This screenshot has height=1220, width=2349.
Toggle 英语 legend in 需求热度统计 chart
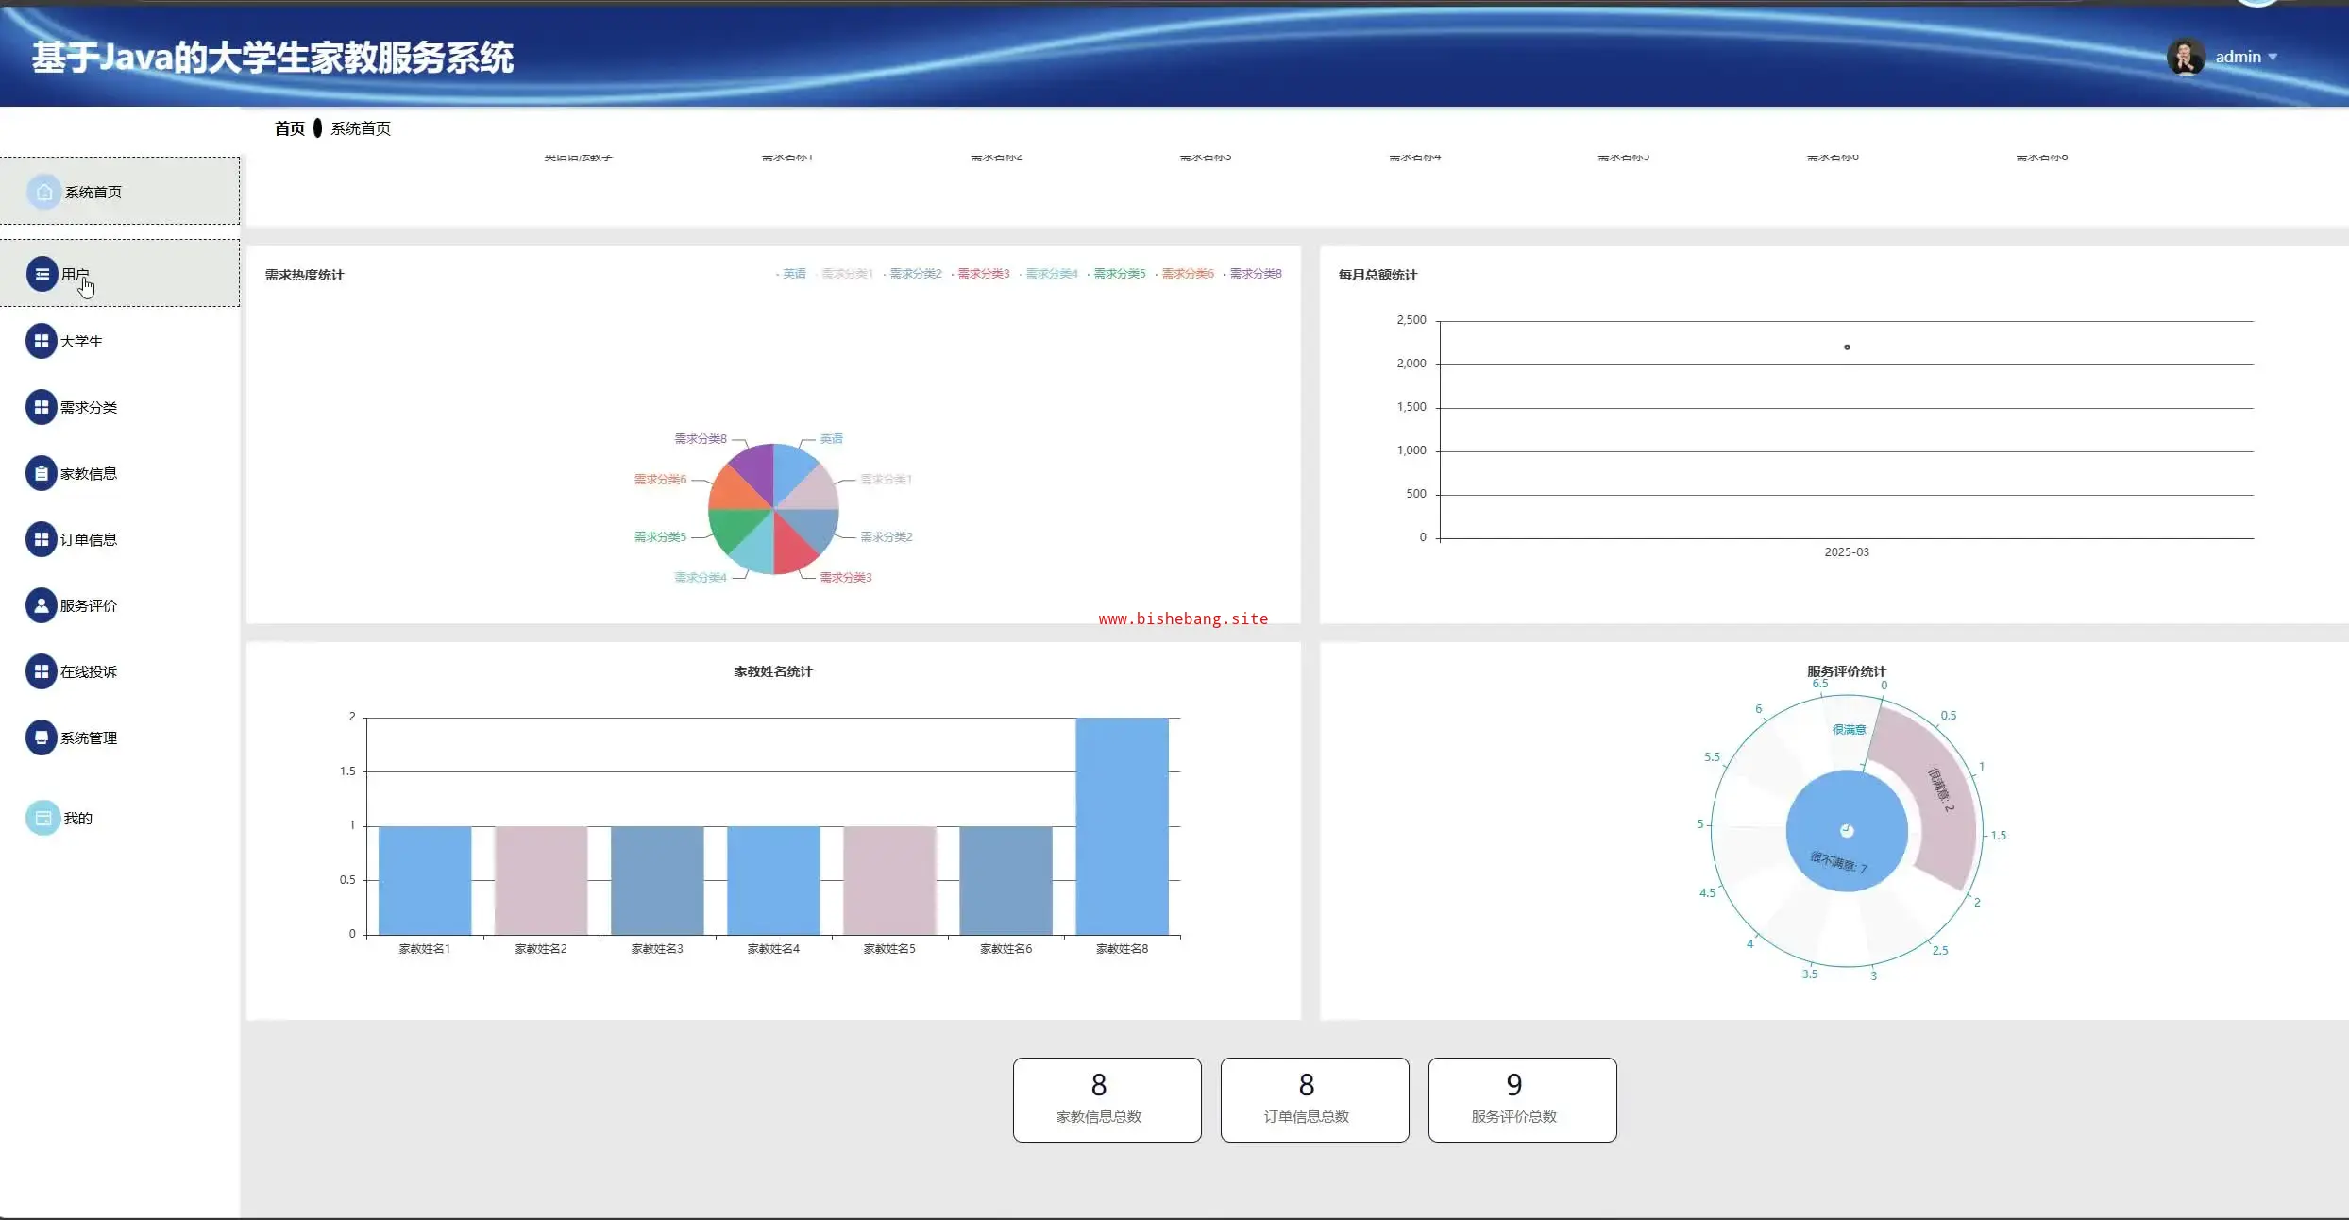[x=793, y=274]
